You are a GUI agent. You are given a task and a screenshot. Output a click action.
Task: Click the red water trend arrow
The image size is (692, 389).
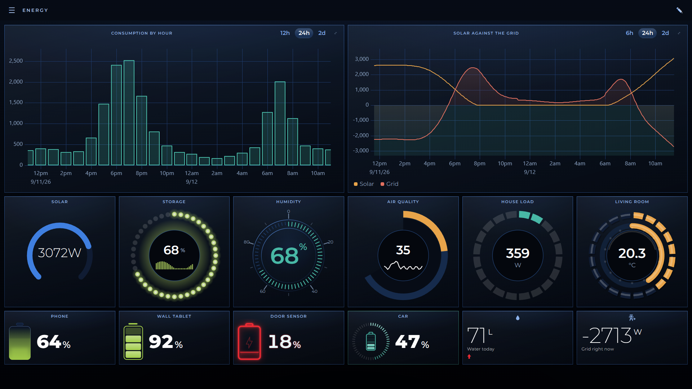tap(469, 357)
